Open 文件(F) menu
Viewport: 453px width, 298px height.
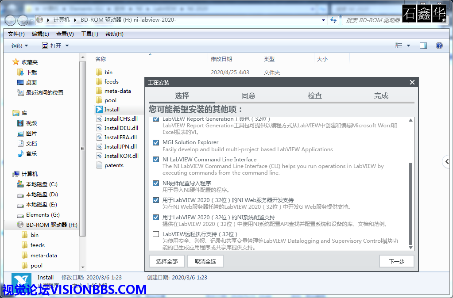pos(16,34)
